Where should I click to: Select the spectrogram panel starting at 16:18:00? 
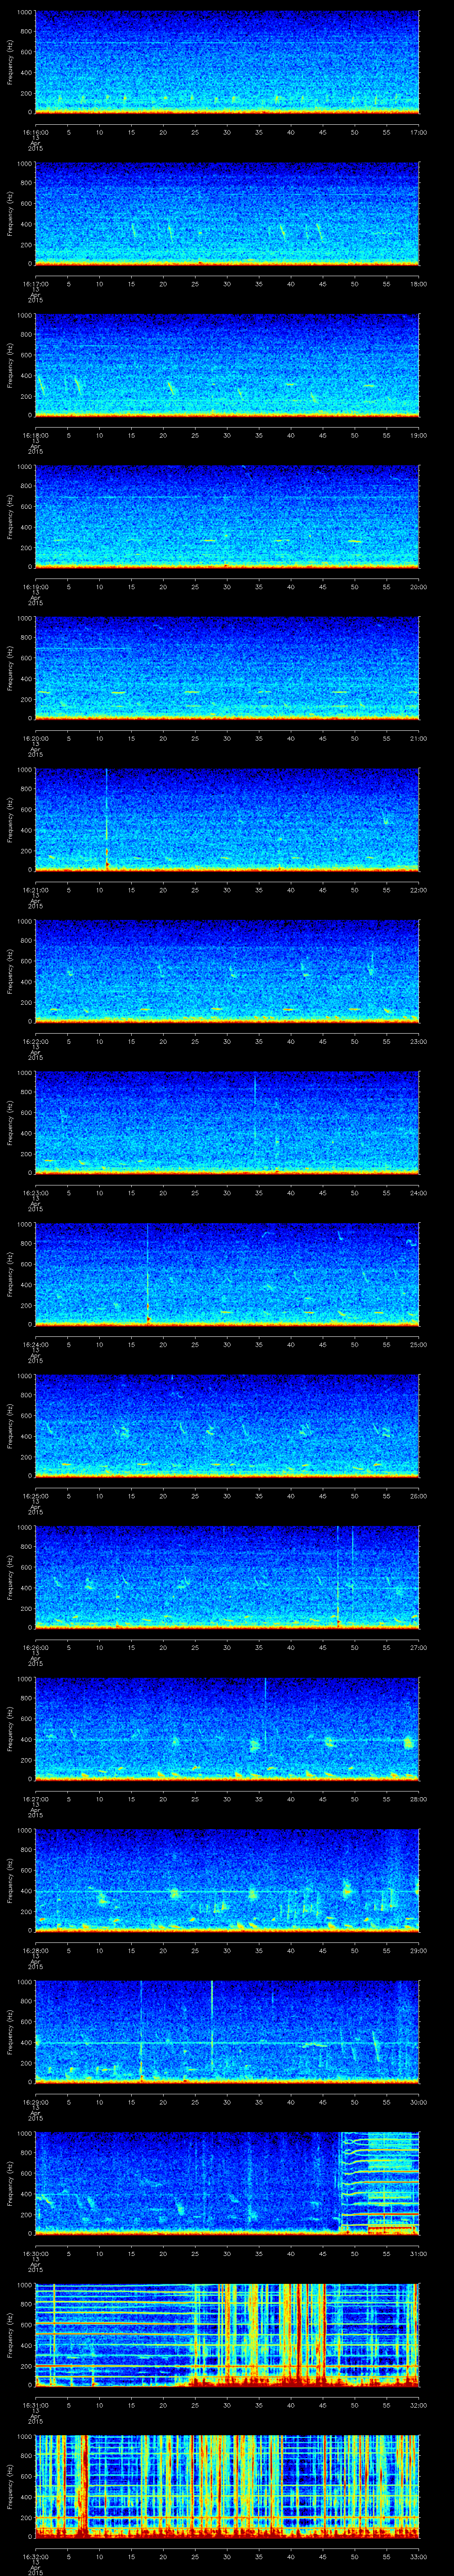pyautogui.click(x=227, y=365)
